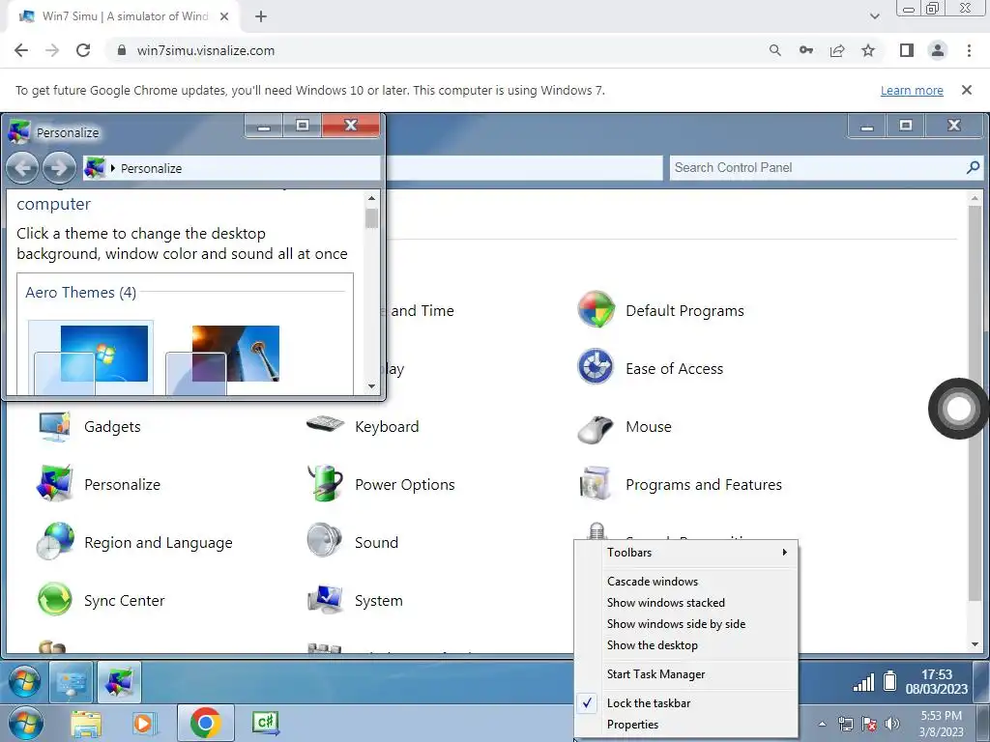The height and width of the screenshot is (742, 990).
Task: Open the Personalize control panel icon
Action: 54,484
